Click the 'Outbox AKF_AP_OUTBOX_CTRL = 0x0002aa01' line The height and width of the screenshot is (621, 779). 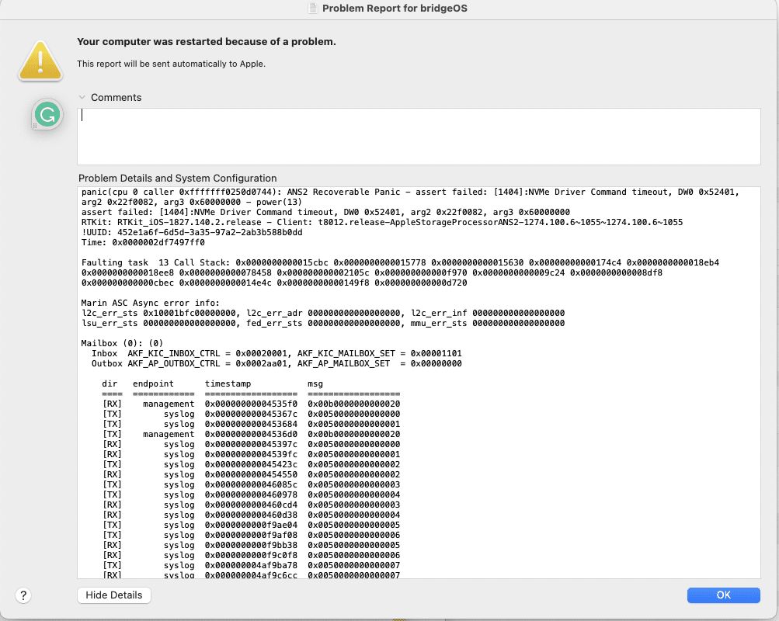[x=276, y=363]
